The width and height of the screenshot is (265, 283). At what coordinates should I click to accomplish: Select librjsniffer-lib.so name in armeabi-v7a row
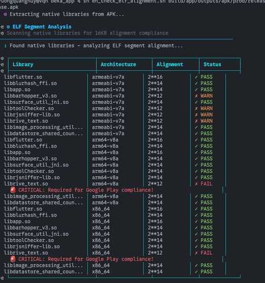tap(32, 114)
